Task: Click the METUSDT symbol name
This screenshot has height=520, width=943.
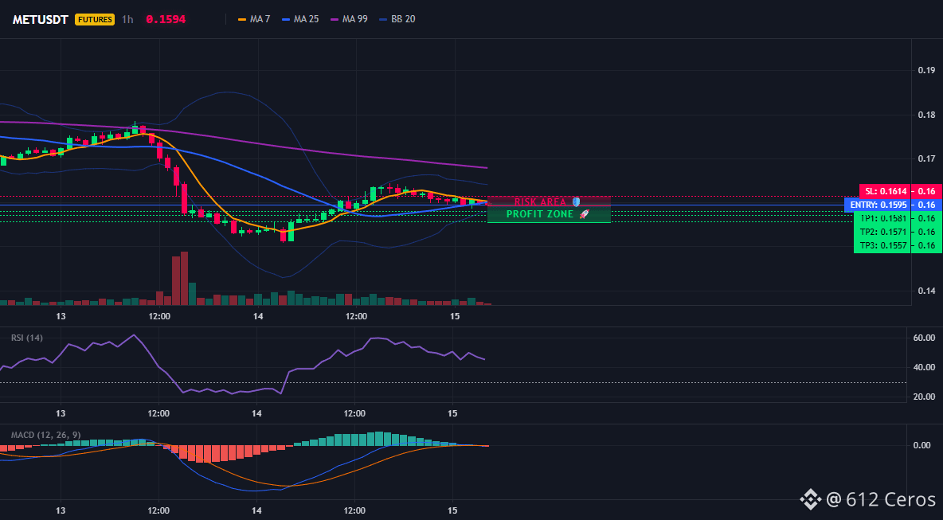Action: [41, 19]
